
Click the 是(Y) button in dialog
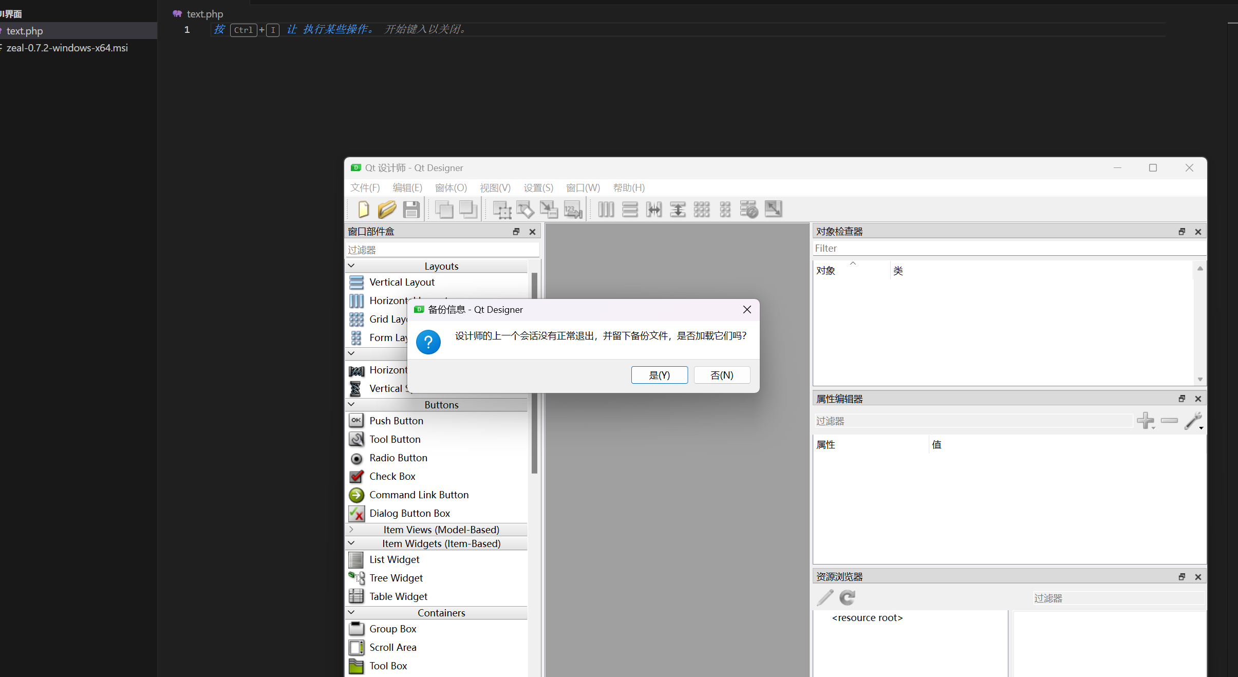coord(659,375)
